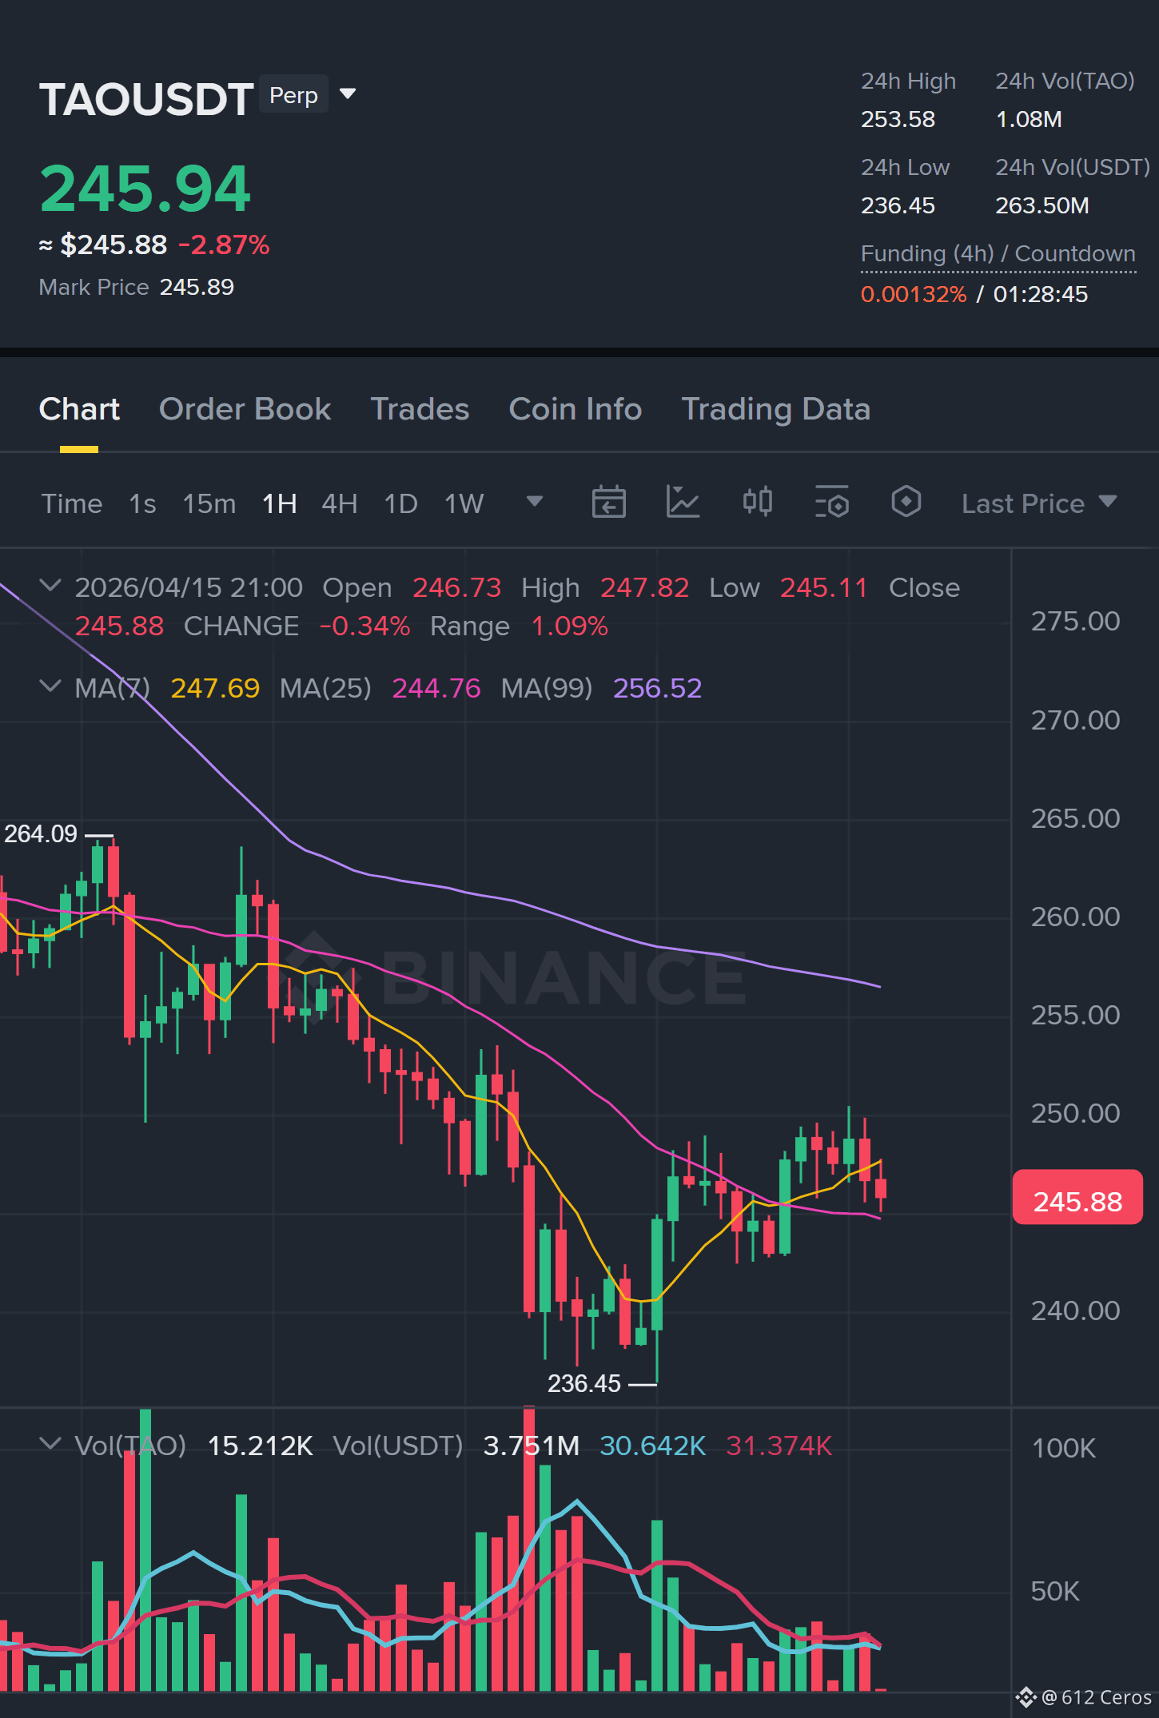Click the hexagon indicator settings icon

(x=906, y=502)
